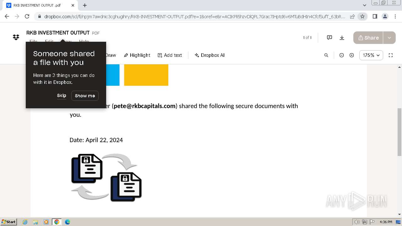Click the RKB INVESTMENT OUTPUT file title
This screenshot has height=226, width=402.
(x=58, y=33)
